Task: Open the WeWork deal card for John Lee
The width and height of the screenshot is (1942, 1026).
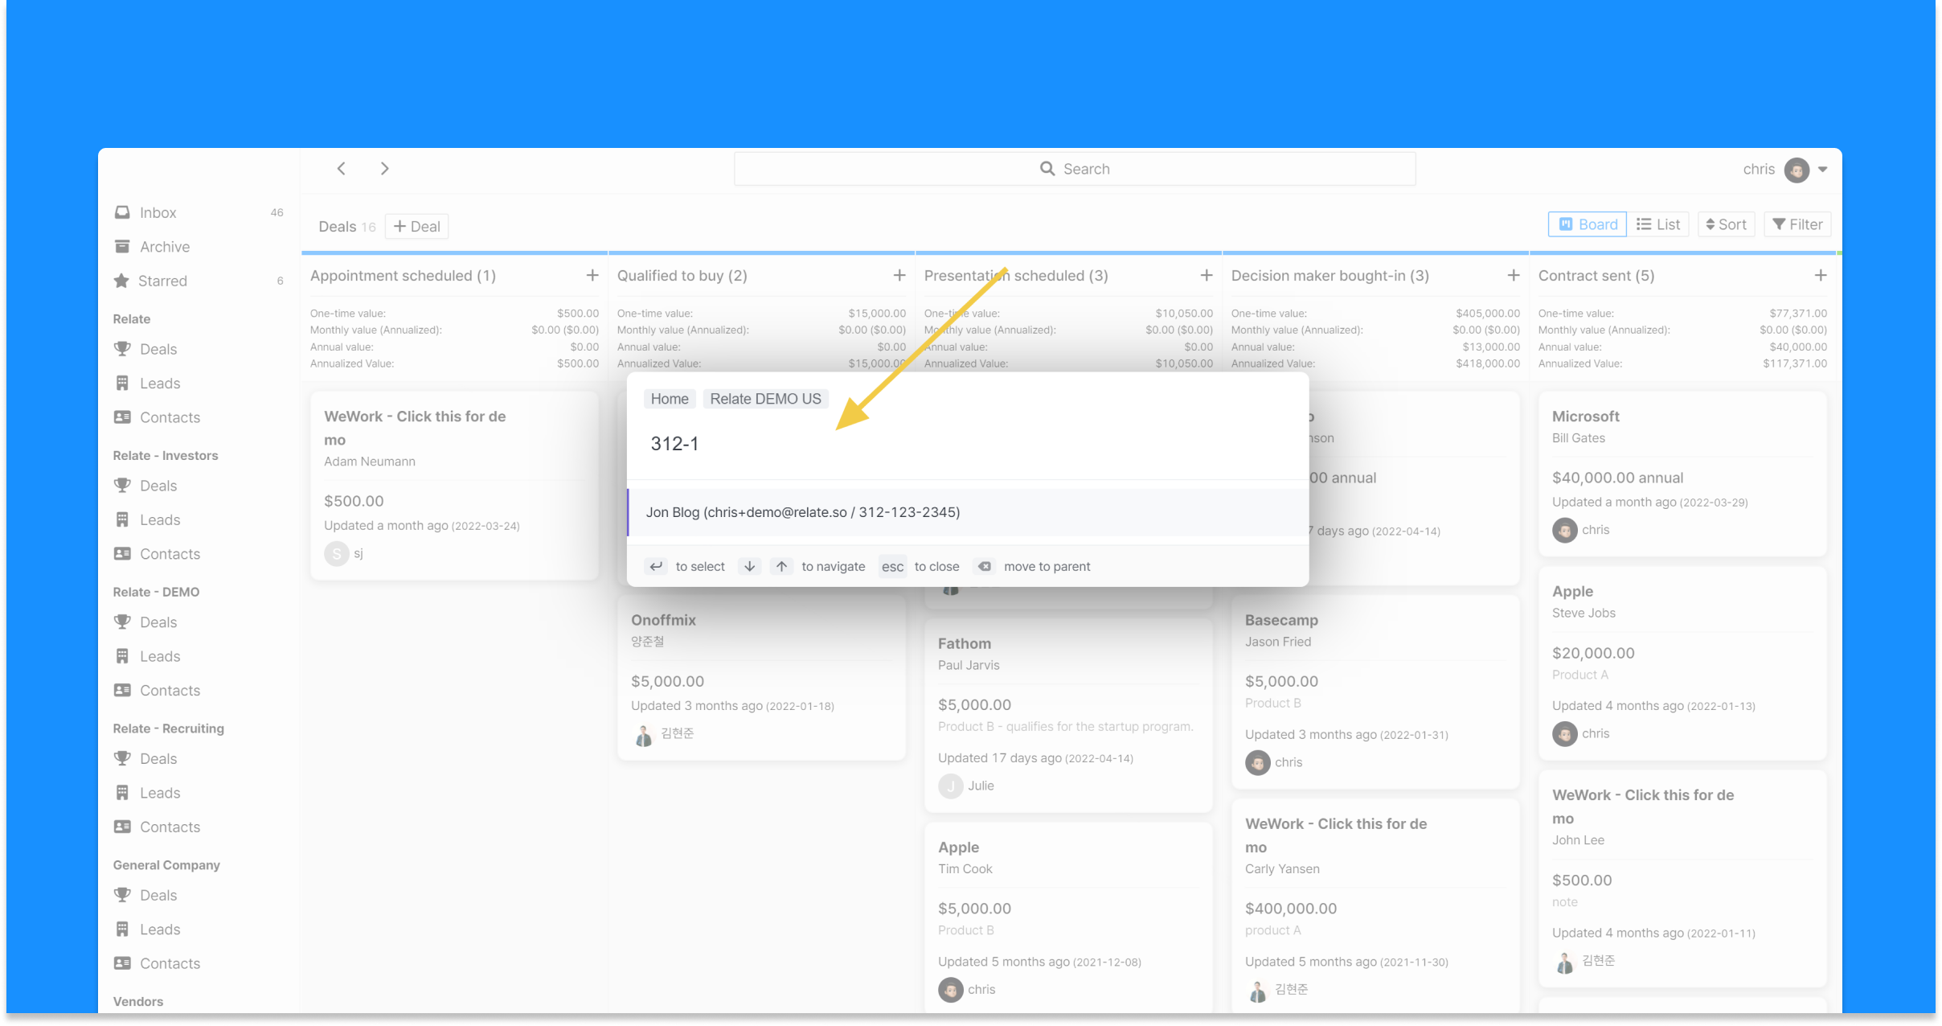Action: 1682,879
